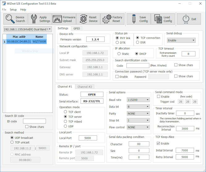Switch to the Channel #2 tab

(84, 87)
